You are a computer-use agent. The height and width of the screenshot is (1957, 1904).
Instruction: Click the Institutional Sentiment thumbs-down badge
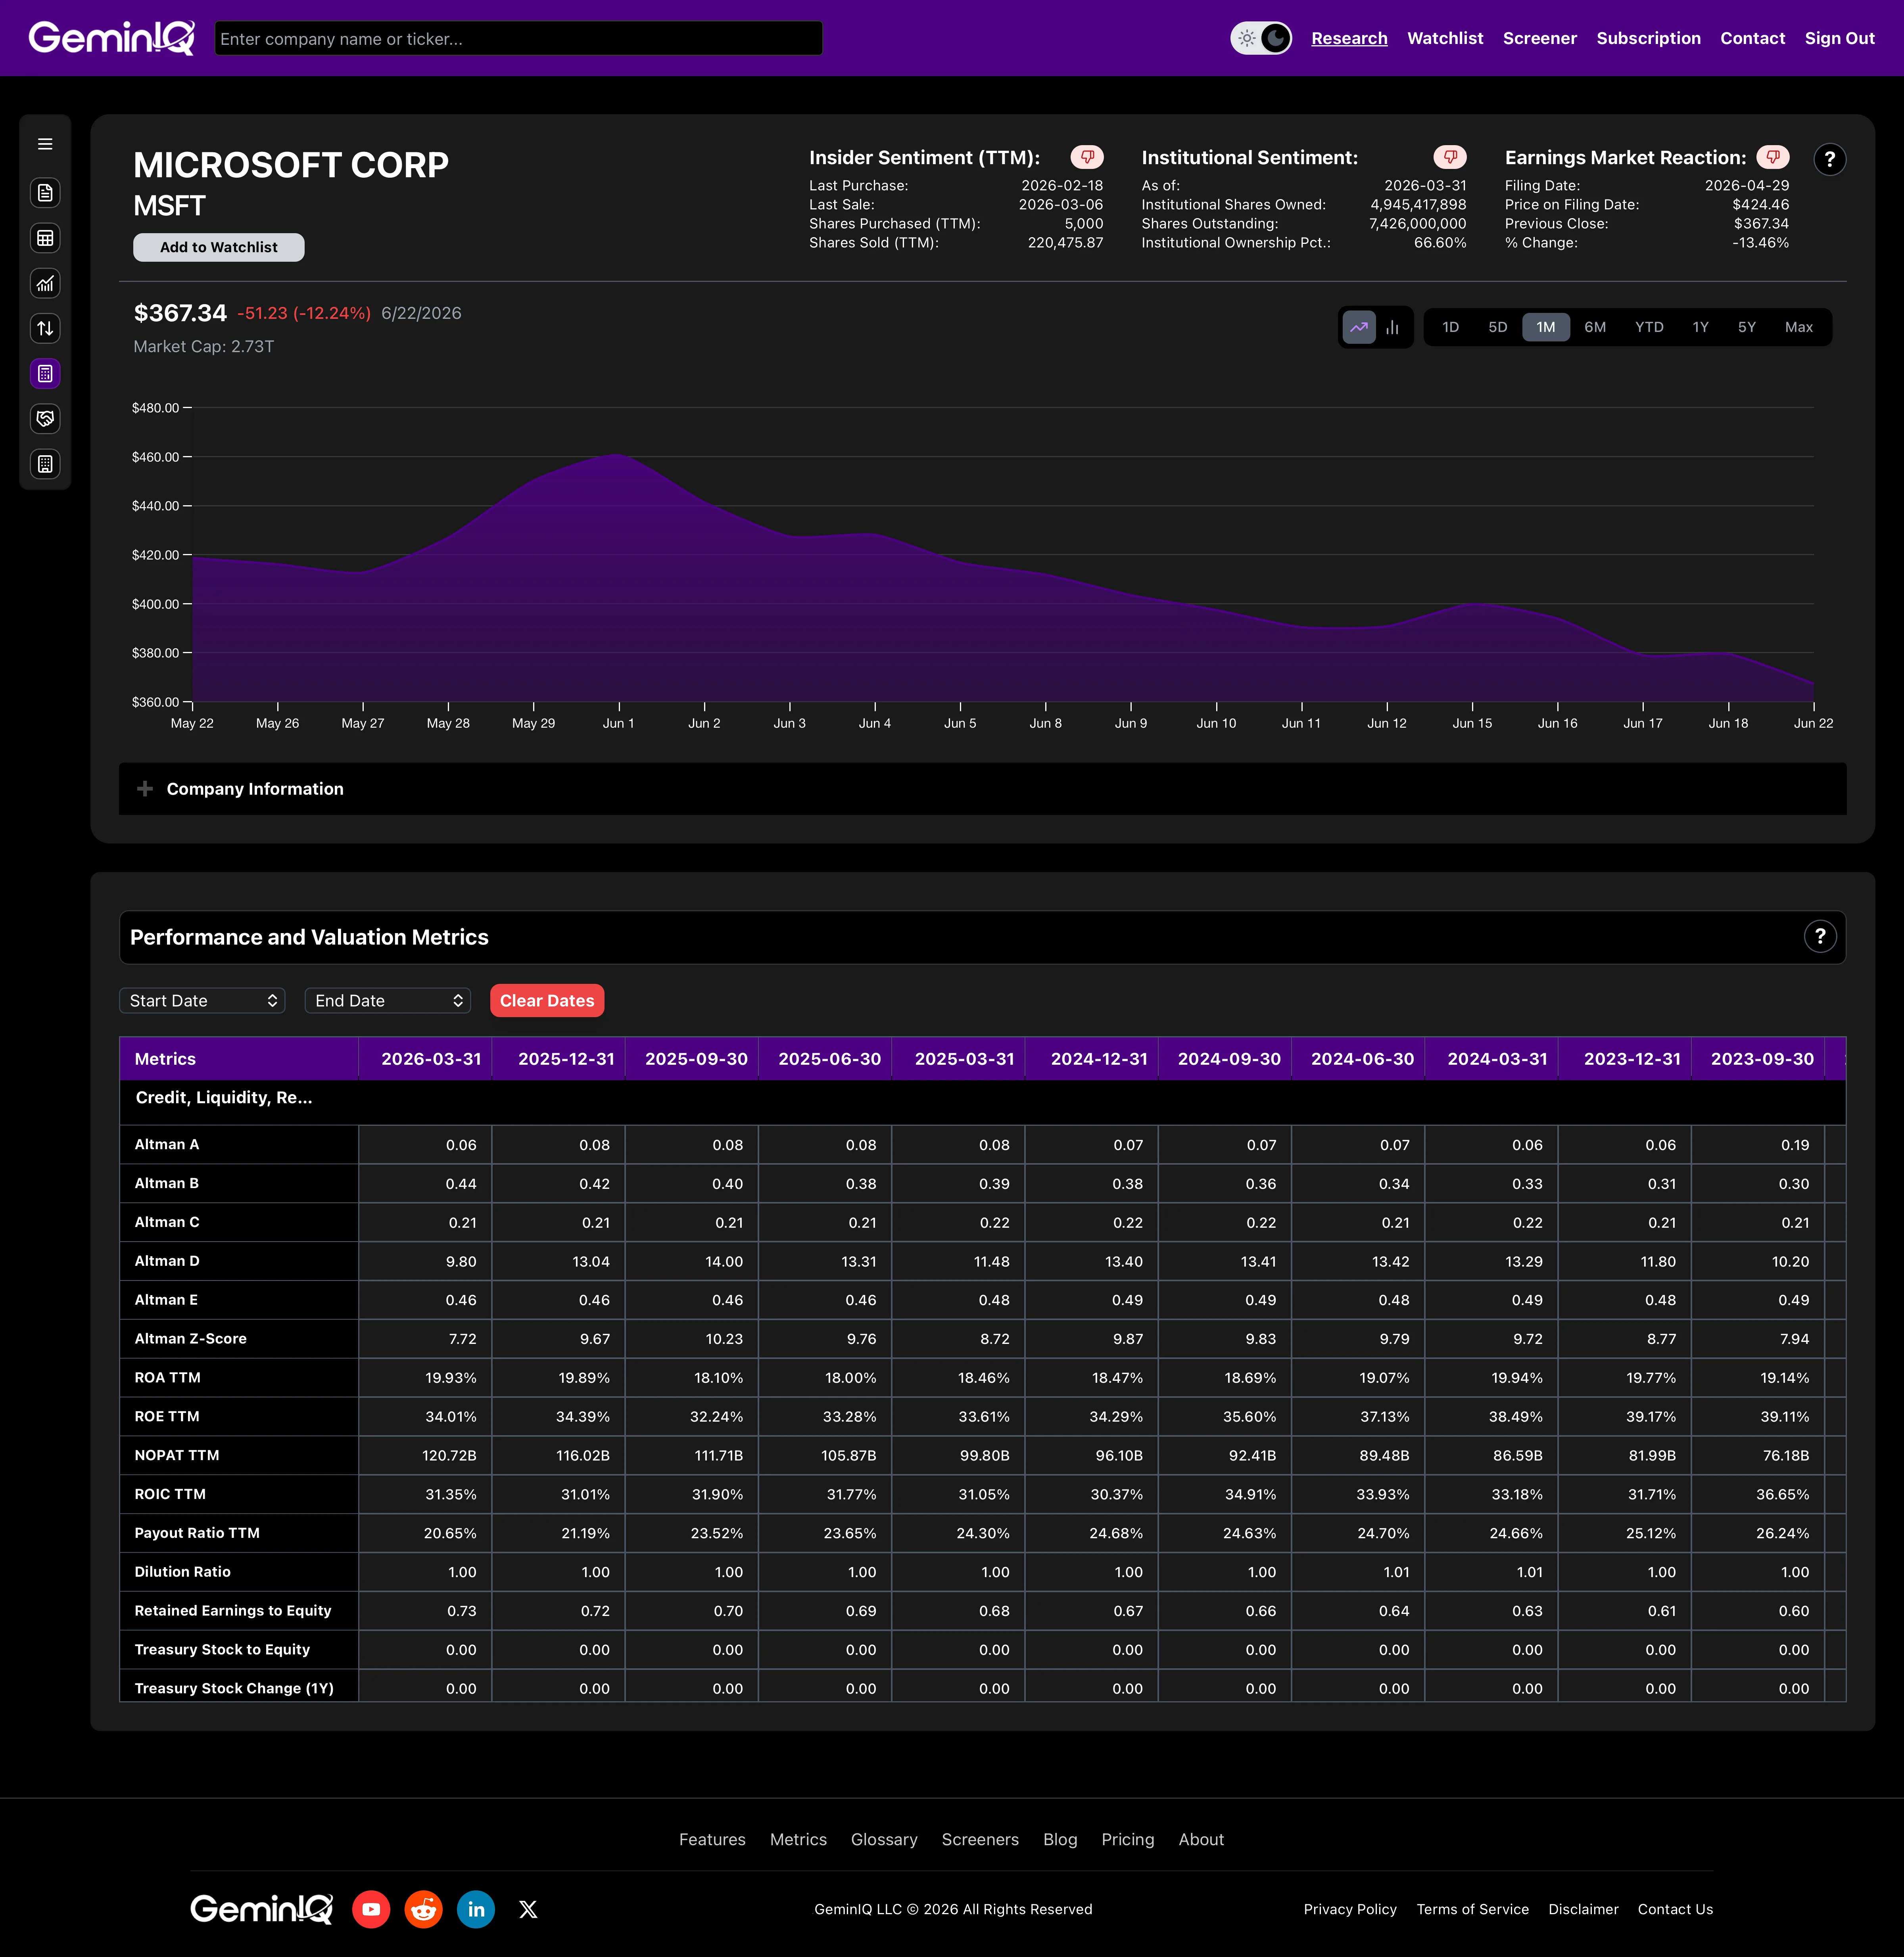(x=1450, y=157)
